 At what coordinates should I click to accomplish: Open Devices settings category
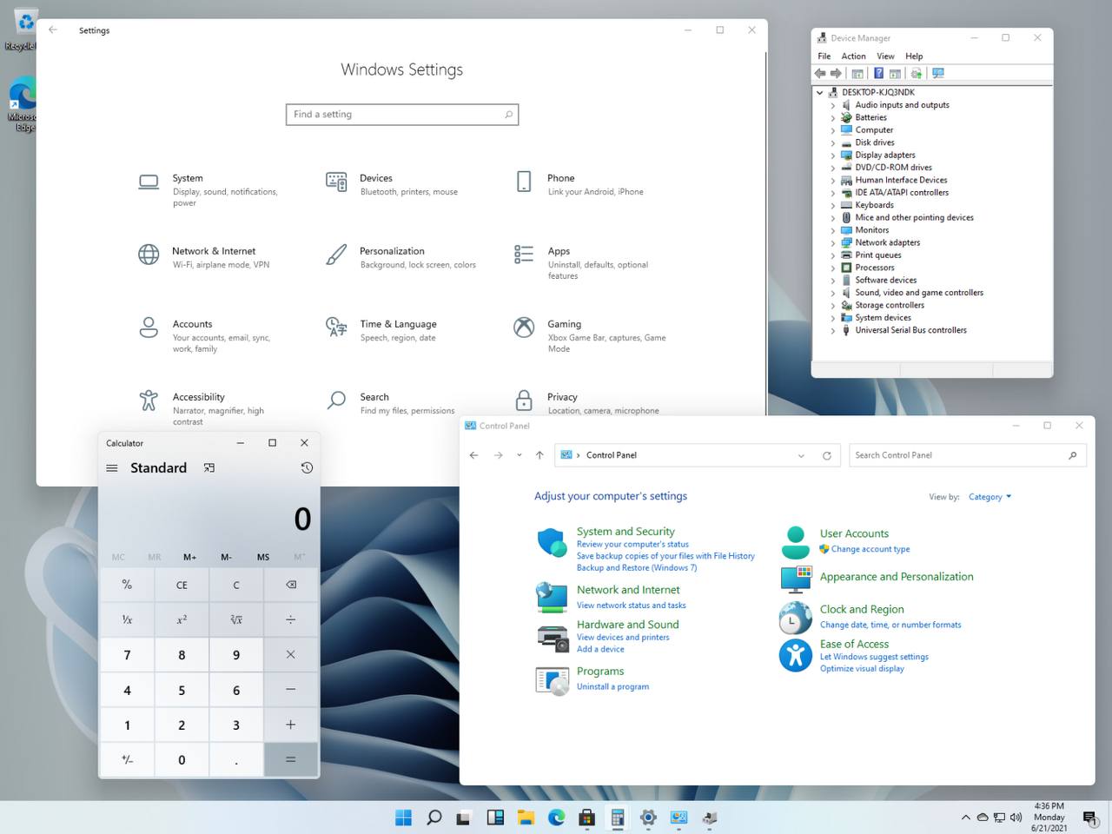[393, 183]
